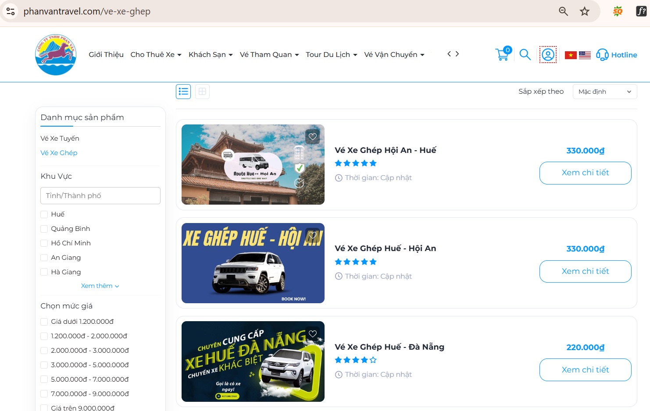Check price filter 3.000.000đ - 5.000.000đ
This screenshot has width=650, height=411.
[x=44, y=365]
